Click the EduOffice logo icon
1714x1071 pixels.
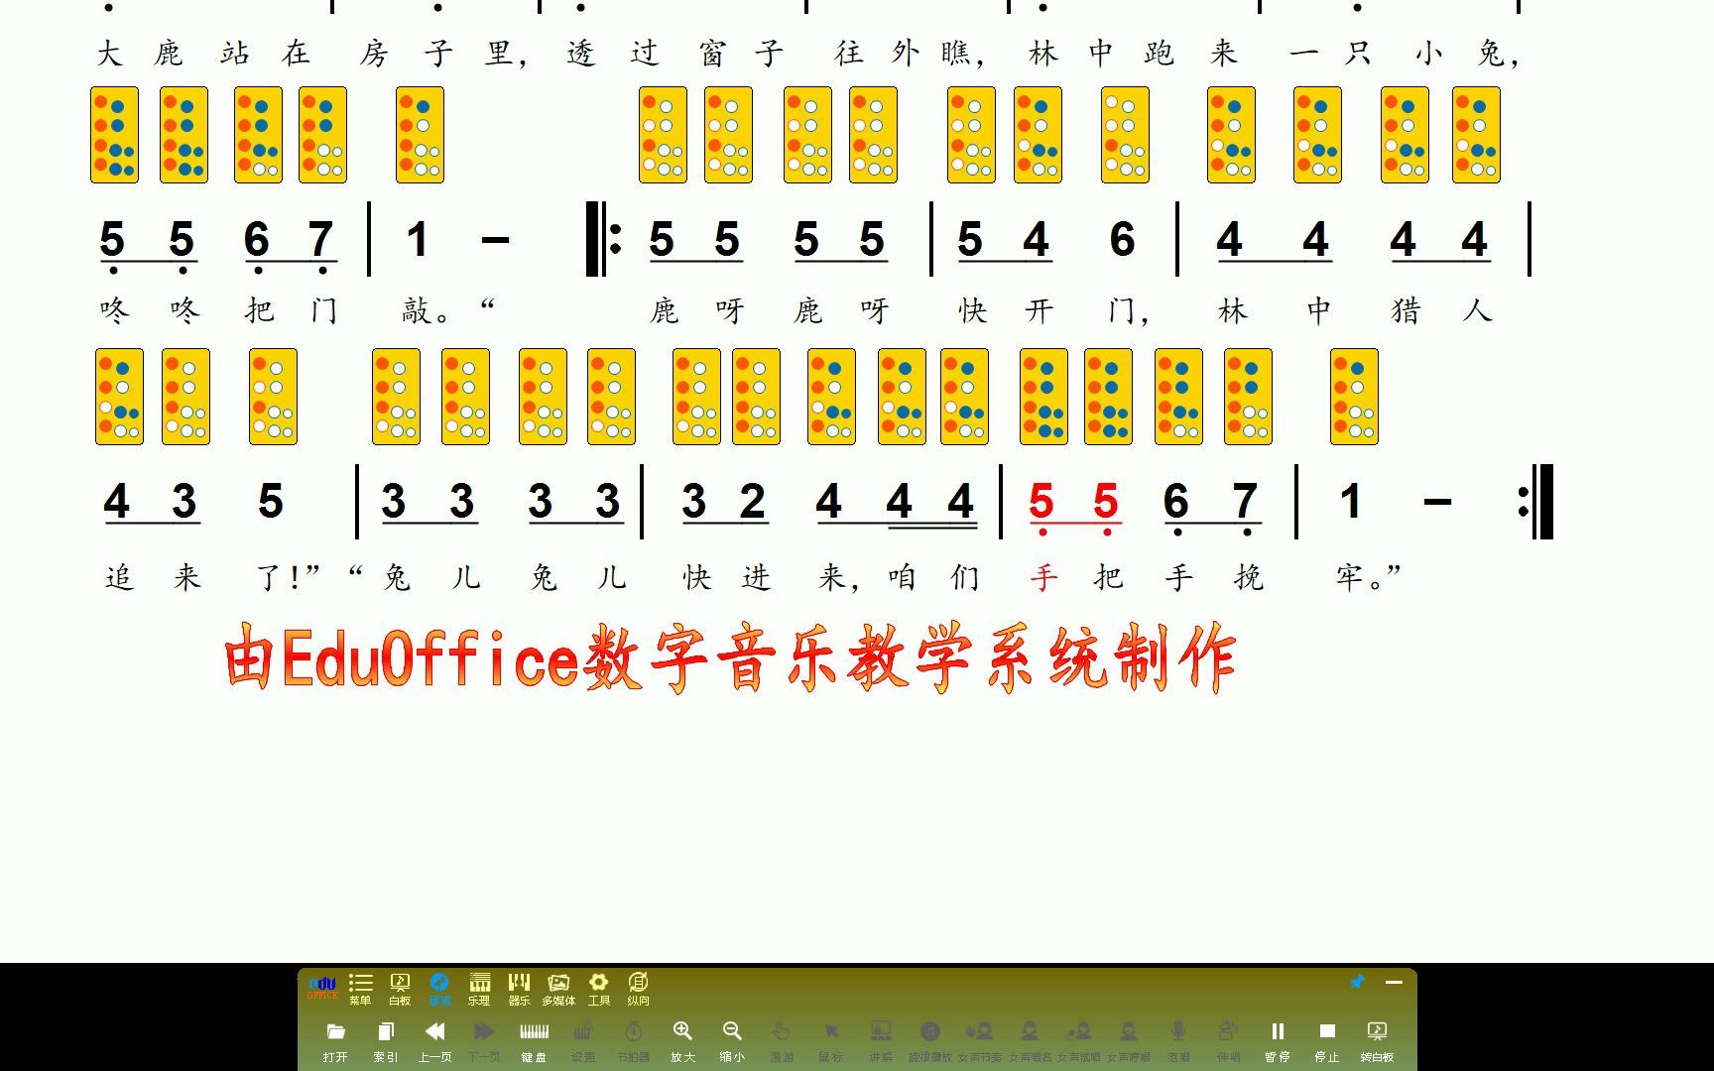pos(322,988)
